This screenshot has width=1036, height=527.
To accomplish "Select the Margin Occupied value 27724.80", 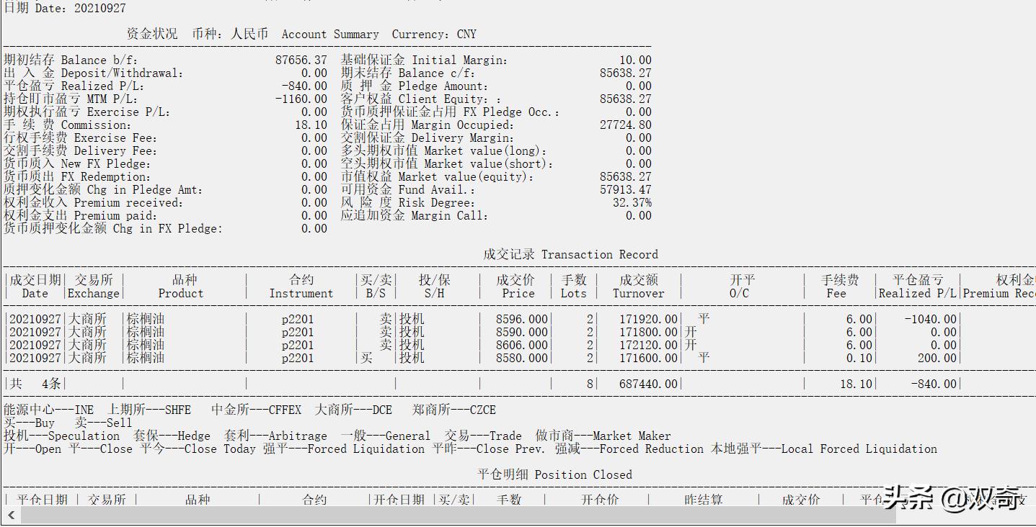I will (x=625, y=125).
